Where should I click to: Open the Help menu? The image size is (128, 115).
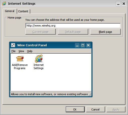click(x=30, y=51)
